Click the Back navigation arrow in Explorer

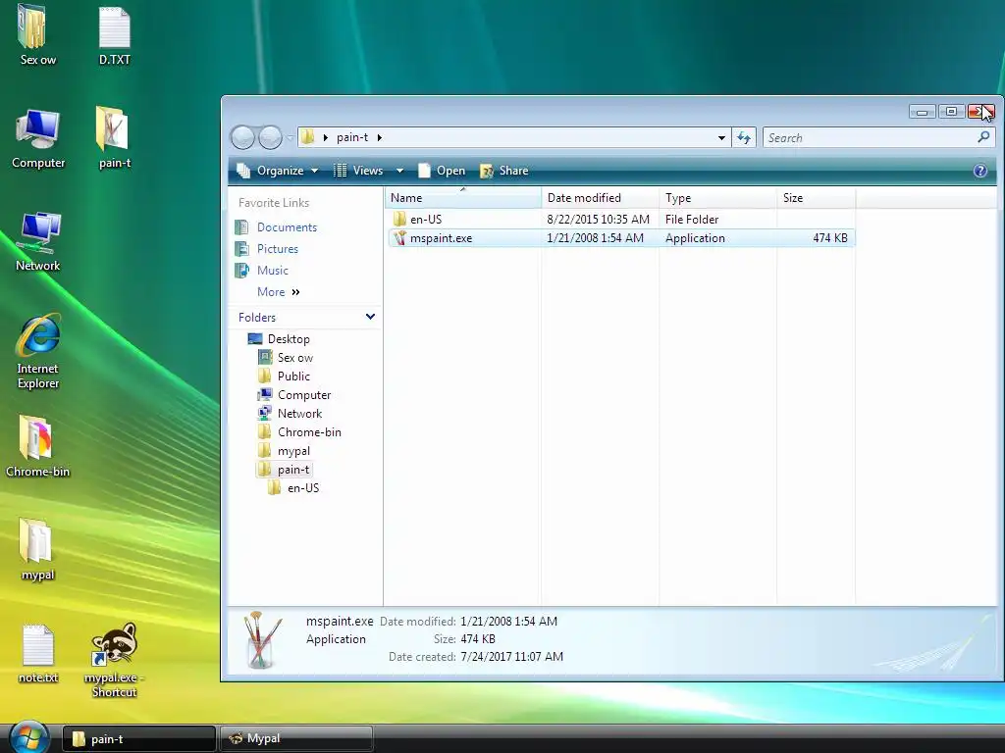pos(243,137)
